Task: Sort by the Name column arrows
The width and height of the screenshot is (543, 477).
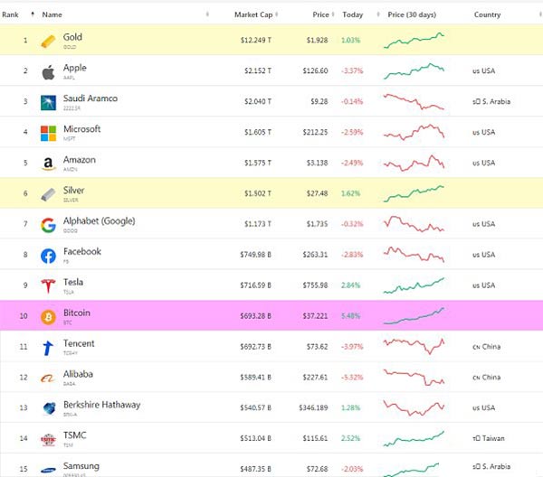Action: 207,14
